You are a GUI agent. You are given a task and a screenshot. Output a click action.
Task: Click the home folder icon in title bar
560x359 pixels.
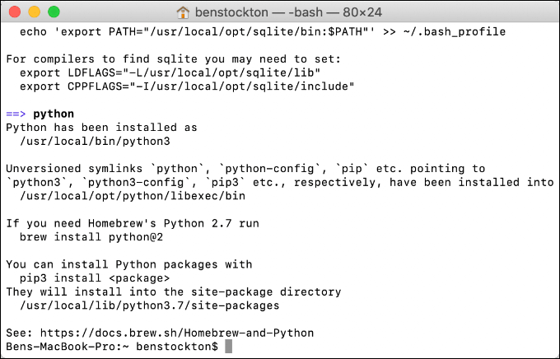[x=184, y=12]
